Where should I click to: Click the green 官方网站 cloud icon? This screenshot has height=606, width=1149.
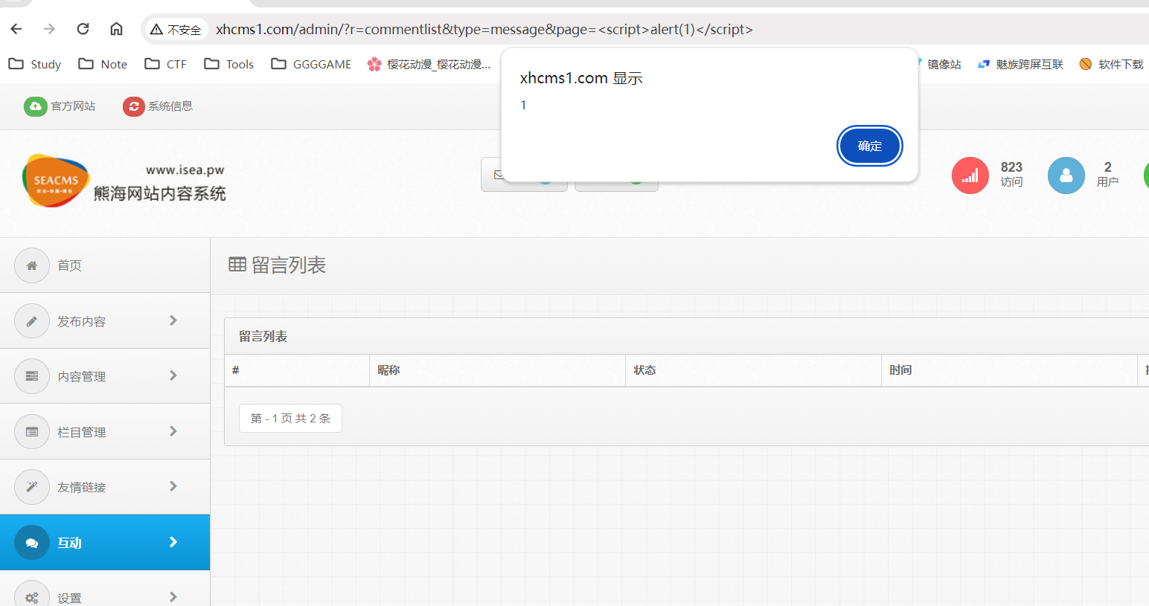click(35, 106)
